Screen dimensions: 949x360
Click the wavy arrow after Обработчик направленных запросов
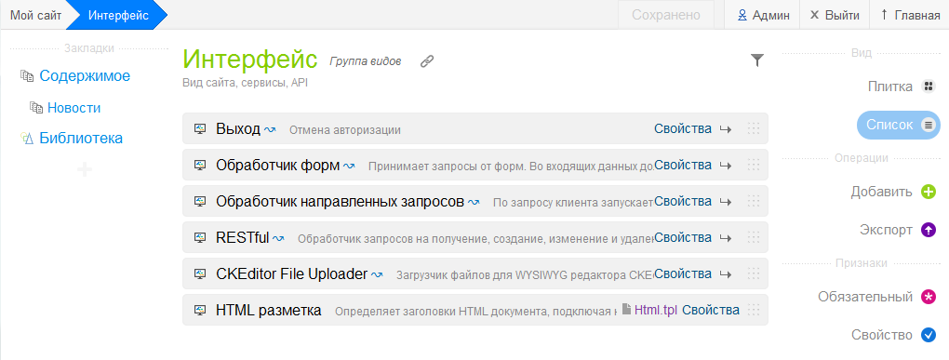(474, 202)
